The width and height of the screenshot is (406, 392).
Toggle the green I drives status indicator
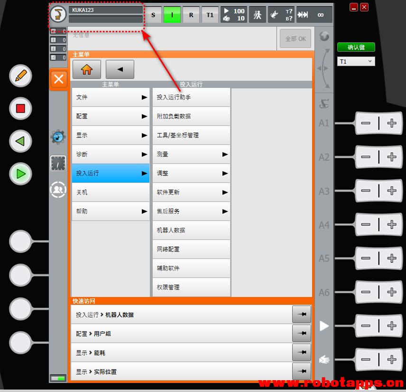click(x=172, y=15)
